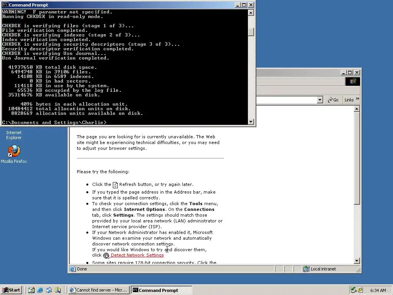Select the Command Prompt taskbar button

coord(162,290)
